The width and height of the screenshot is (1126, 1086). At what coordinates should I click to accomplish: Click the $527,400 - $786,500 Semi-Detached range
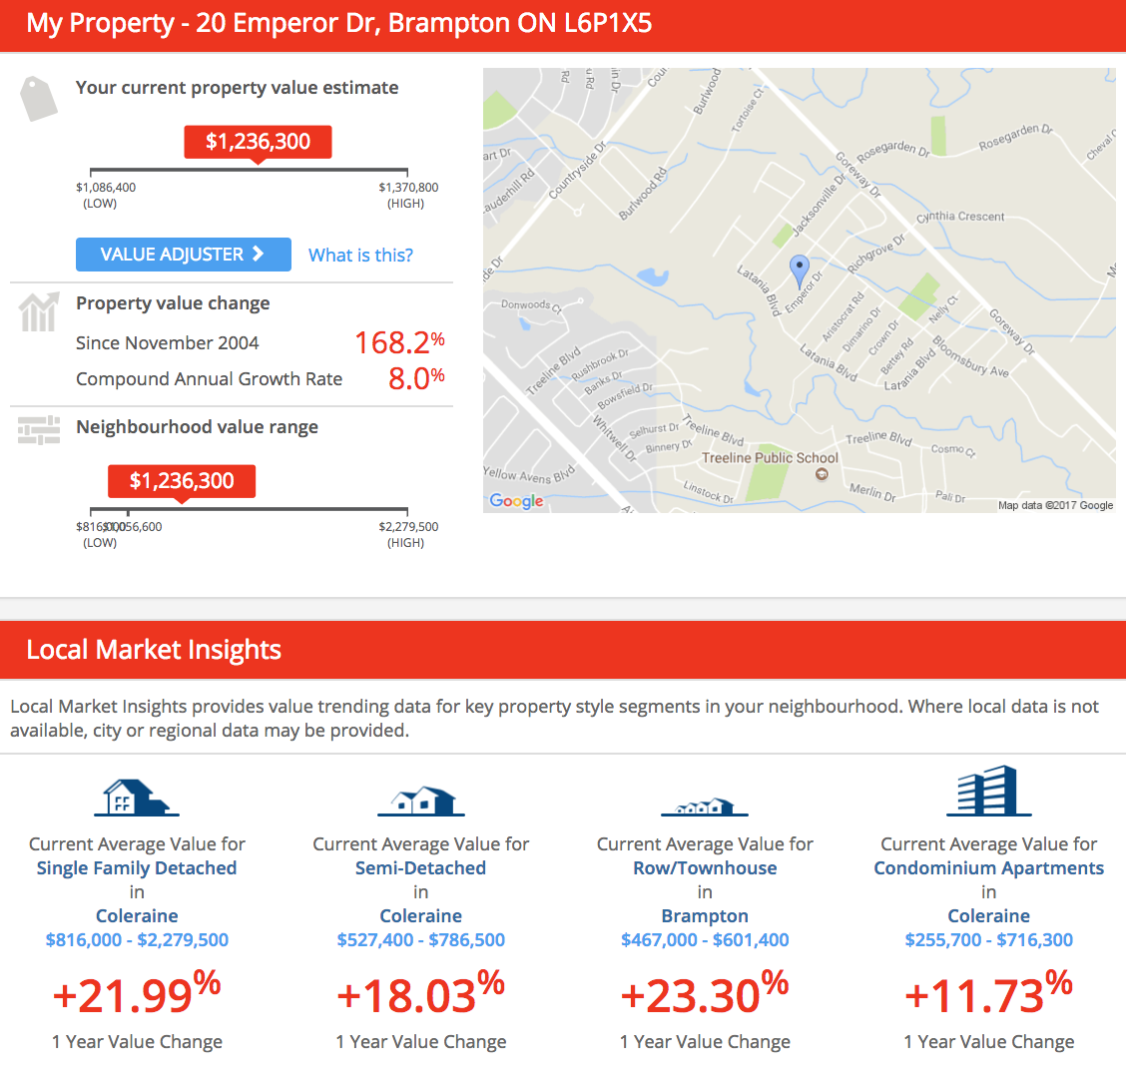pyautogui.click(x=421, y=939)
